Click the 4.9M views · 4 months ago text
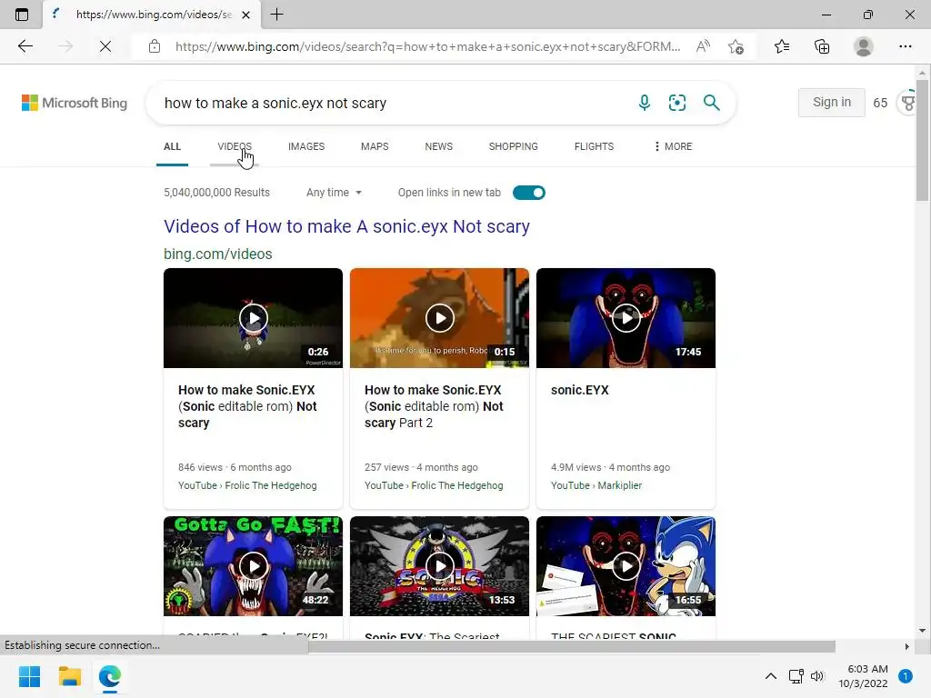This screenshot has width=931, height=698. tap(610, 467)
